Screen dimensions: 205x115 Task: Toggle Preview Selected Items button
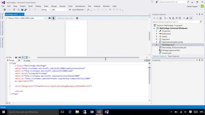pos(191,18)
